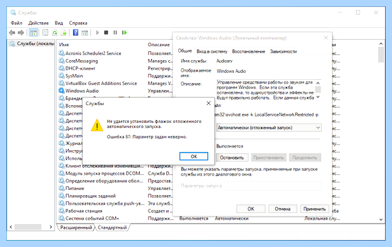Click the Остановить button

(x=232, y=158)
